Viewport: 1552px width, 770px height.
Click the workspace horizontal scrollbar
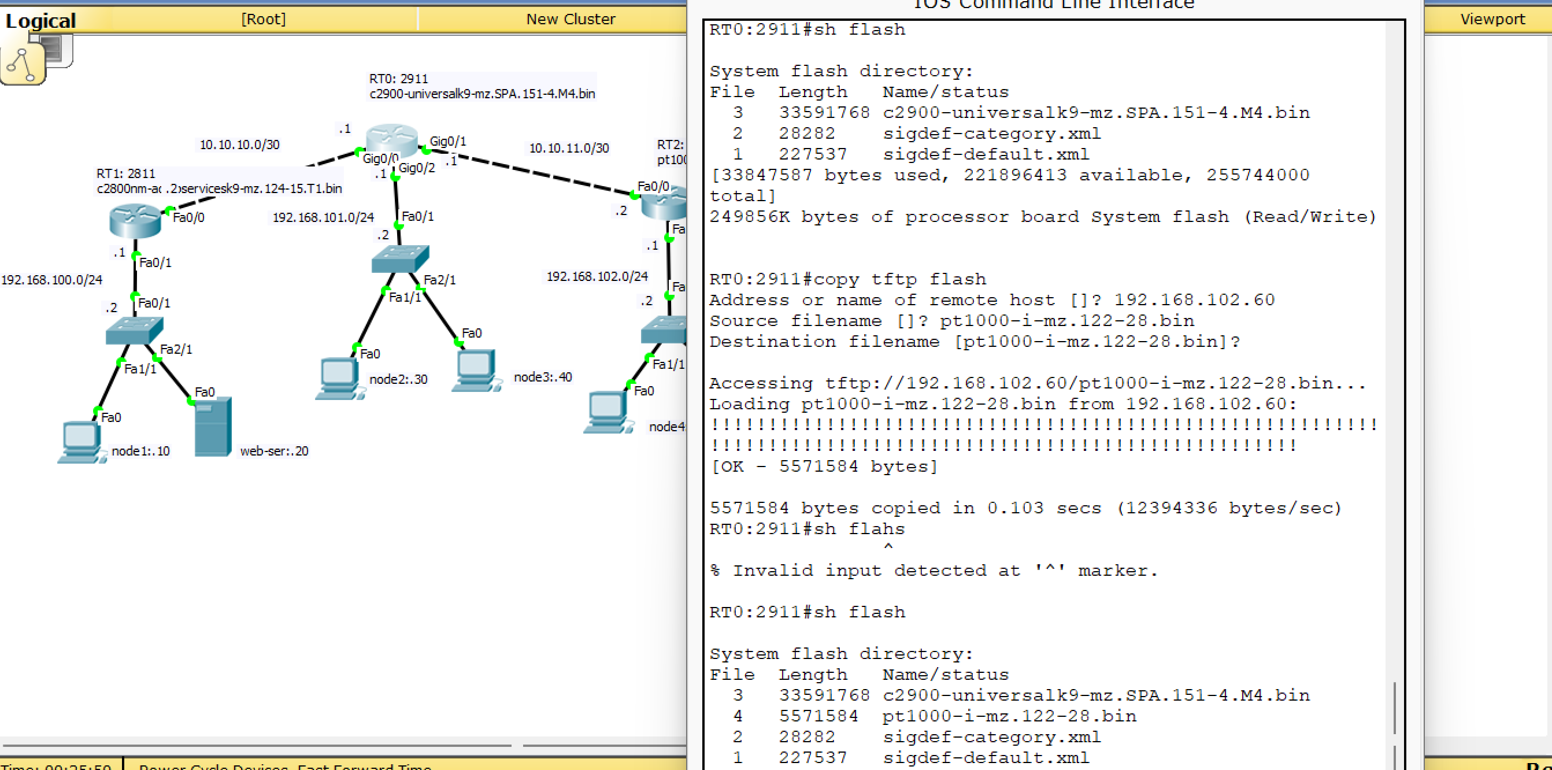(258, 746)
